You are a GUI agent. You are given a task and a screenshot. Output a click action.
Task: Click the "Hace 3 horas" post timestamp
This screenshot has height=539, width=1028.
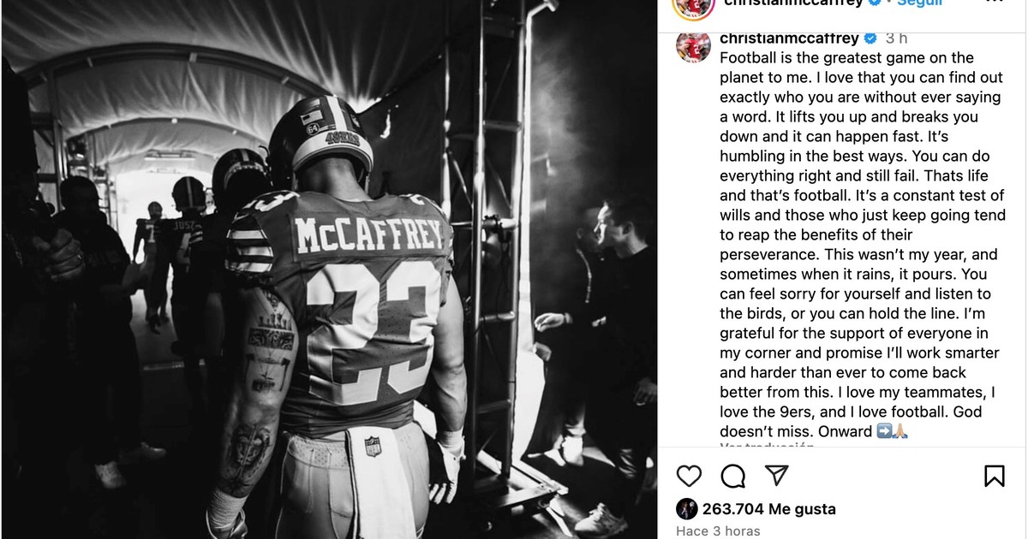tap(718, 530)
